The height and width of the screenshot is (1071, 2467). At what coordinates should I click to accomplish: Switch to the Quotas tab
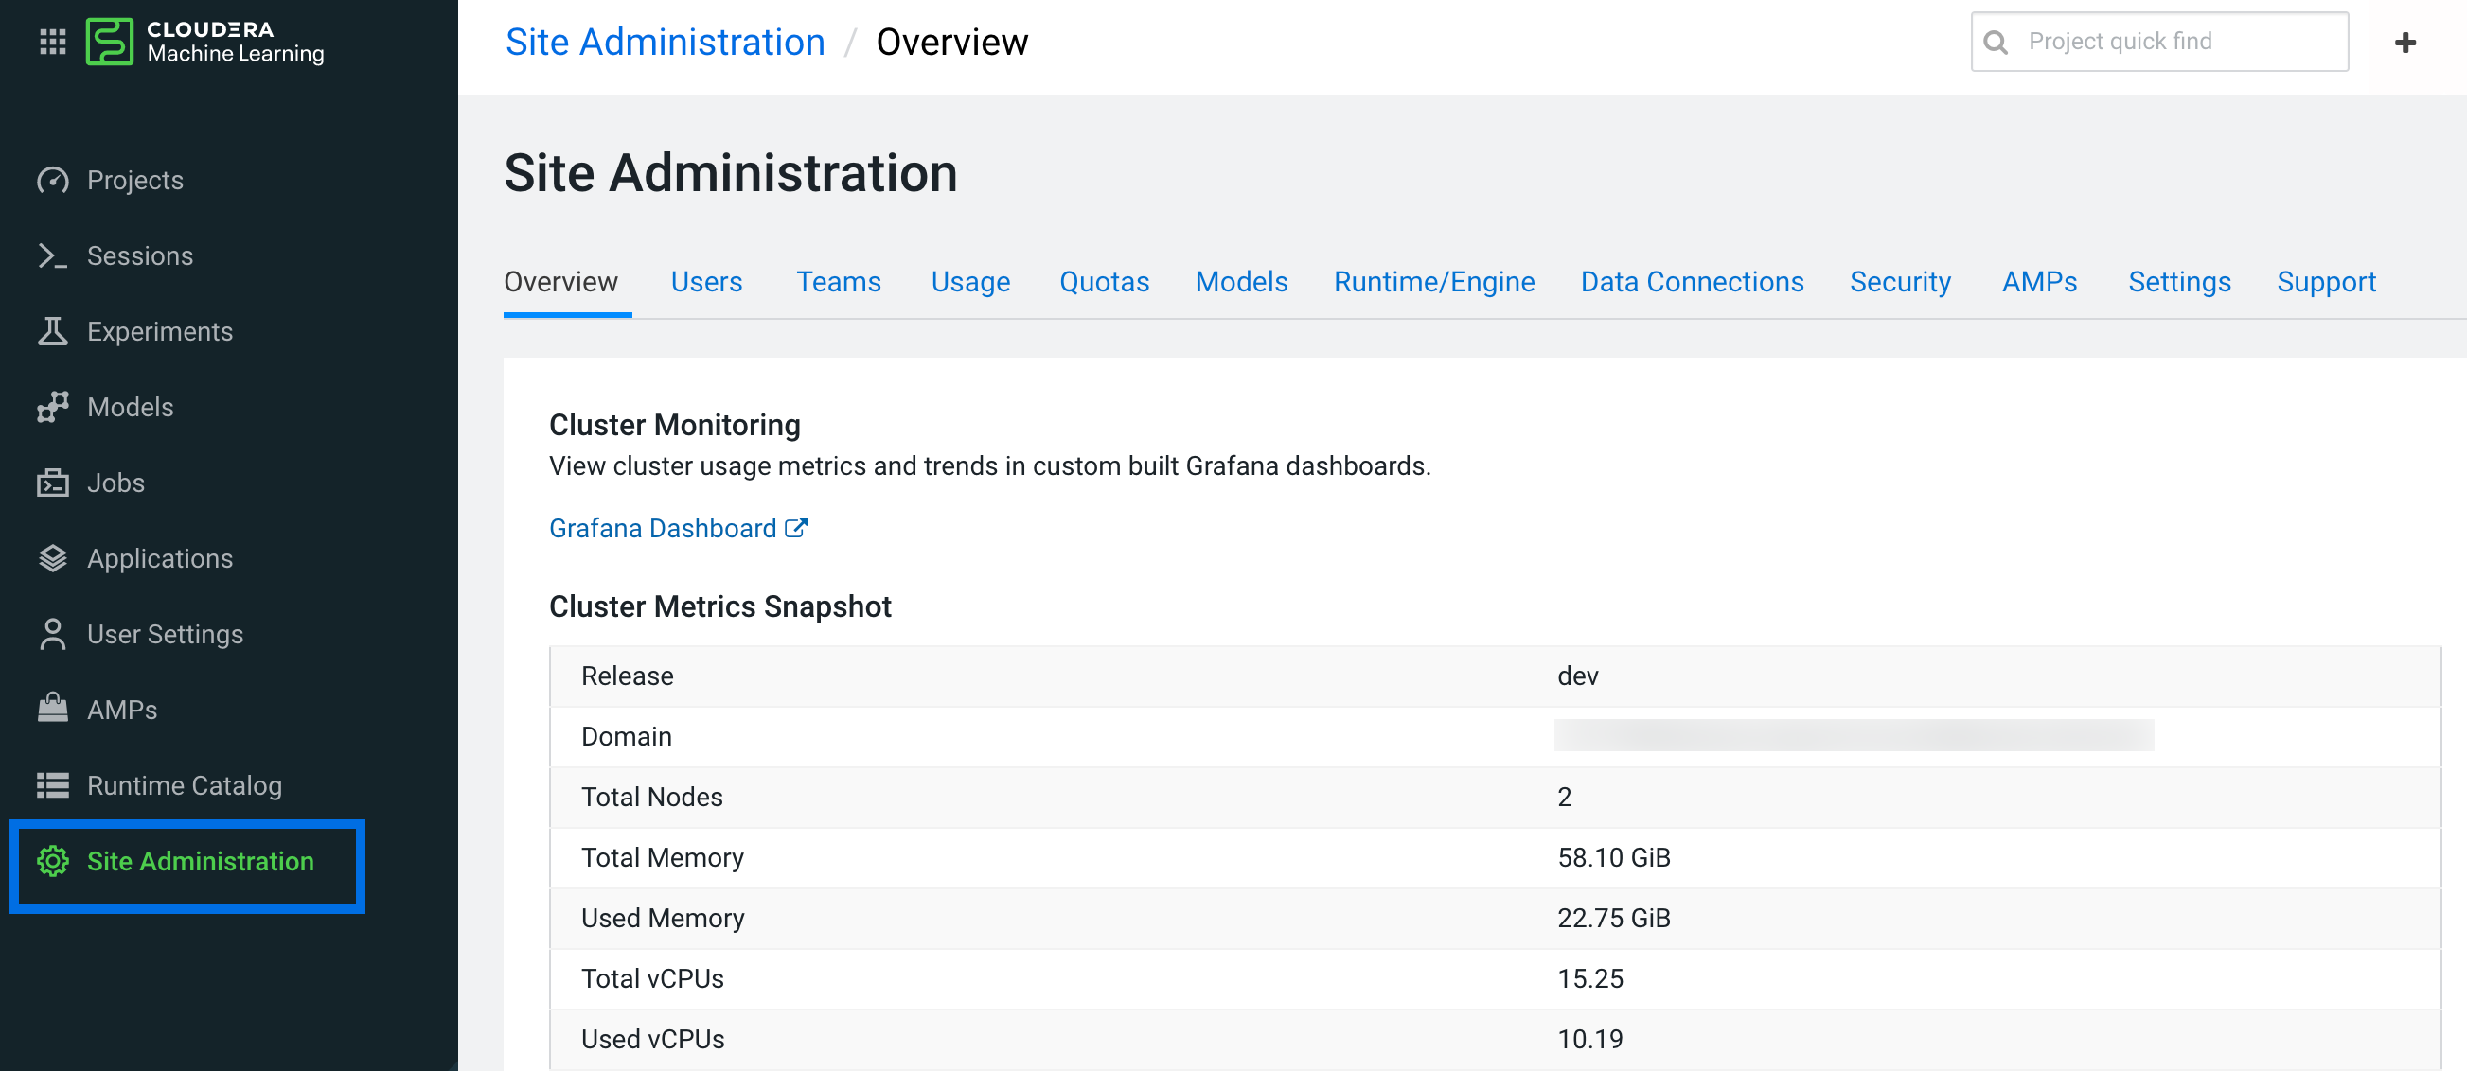(x=1103, y=281)
